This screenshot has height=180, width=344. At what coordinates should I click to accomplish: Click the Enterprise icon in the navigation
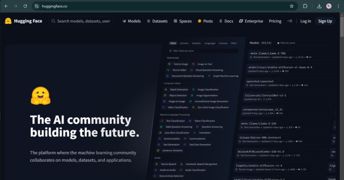point(241,21)
